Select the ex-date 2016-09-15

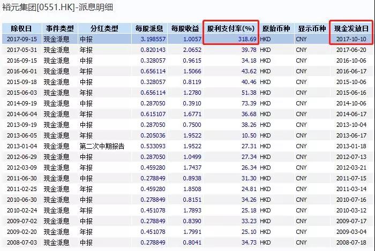[22, 60]
